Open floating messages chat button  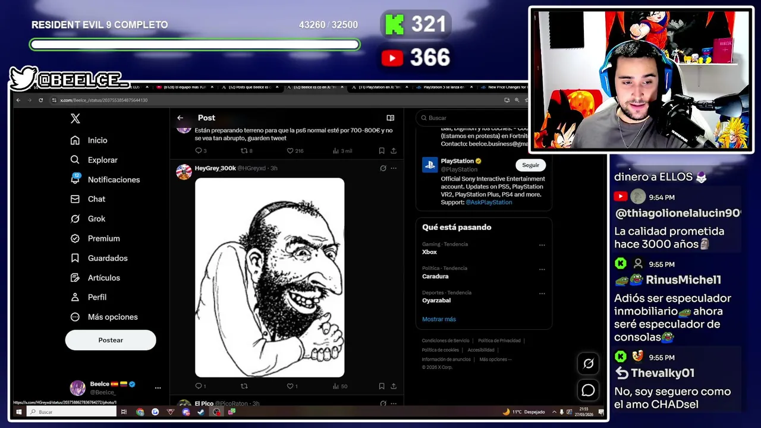(x=588, y=390)
